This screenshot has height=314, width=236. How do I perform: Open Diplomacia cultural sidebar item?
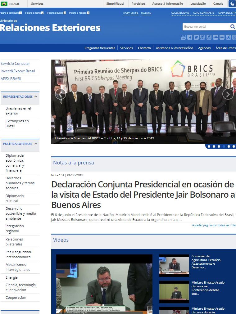click(x=15, y=198)
